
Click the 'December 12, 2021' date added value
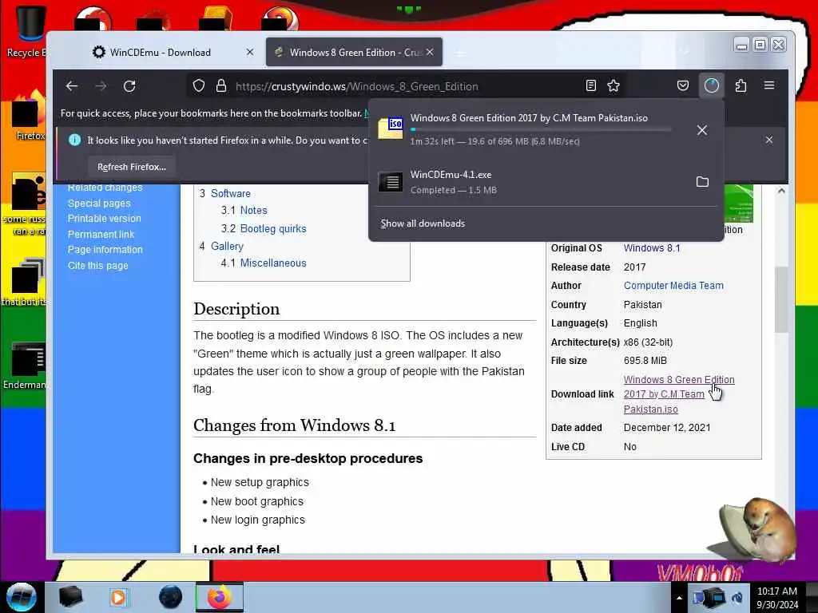pos(667,428)
